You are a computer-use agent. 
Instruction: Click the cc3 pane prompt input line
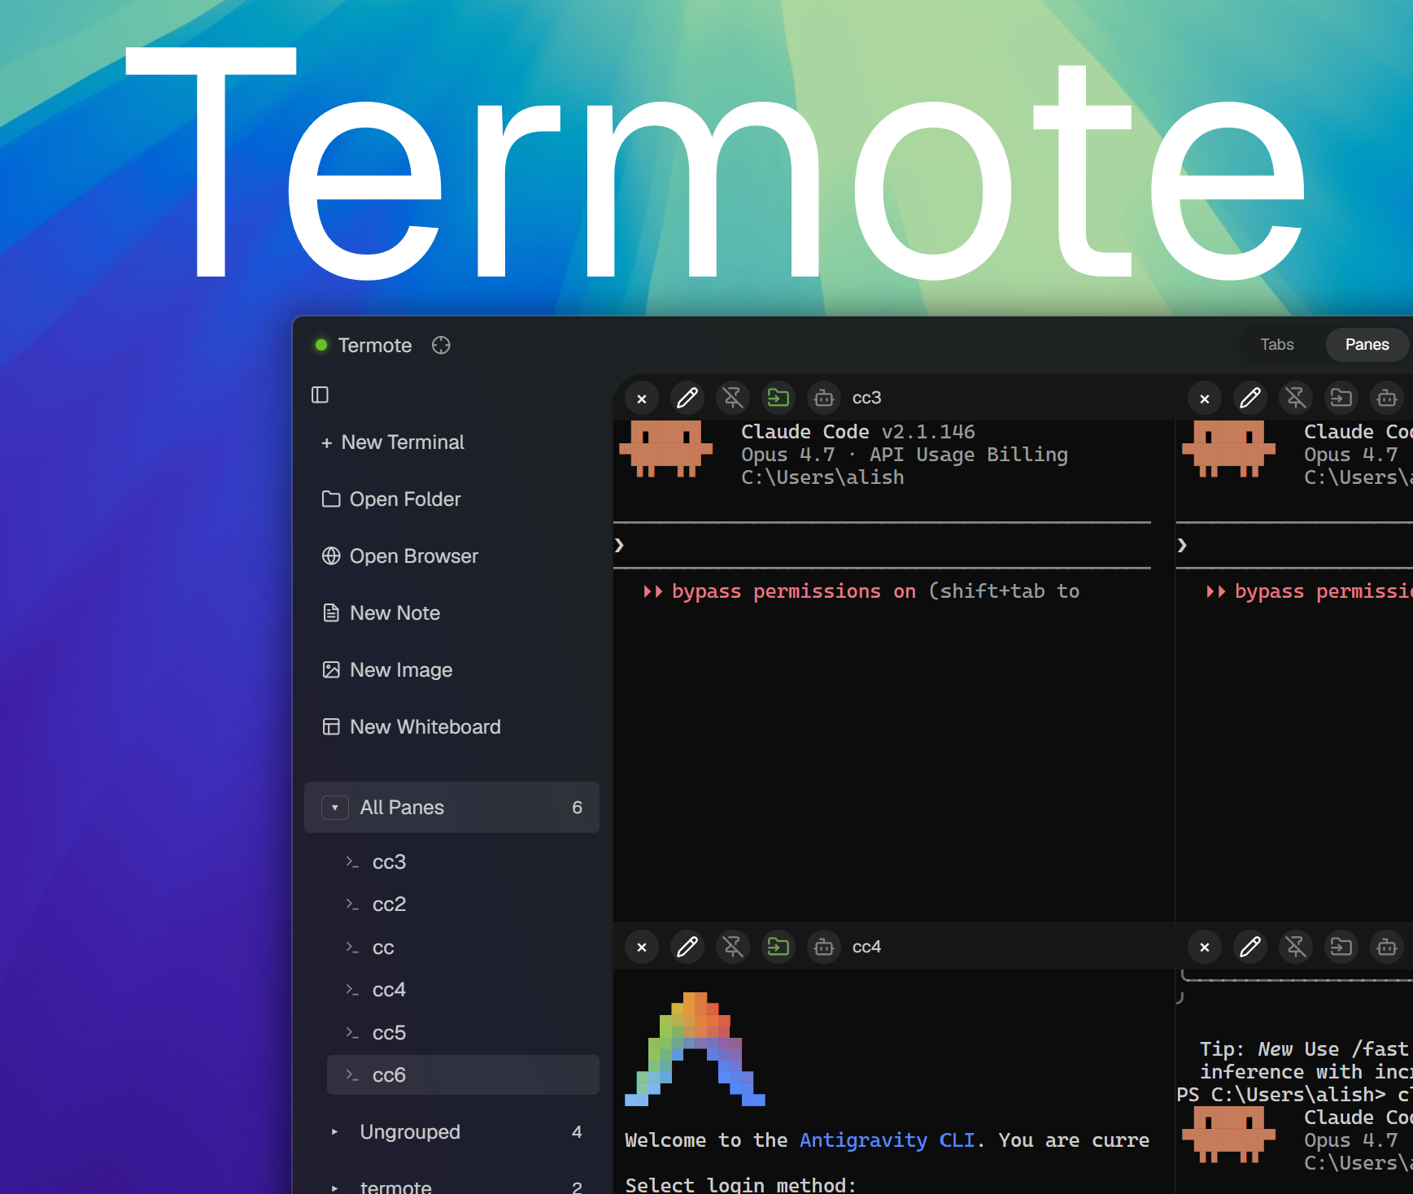882,545
